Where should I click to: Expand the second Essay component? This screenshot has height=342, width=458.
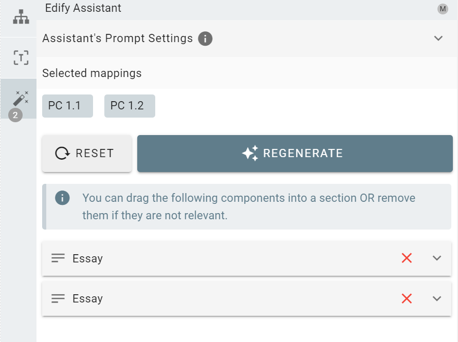[437, 298]
